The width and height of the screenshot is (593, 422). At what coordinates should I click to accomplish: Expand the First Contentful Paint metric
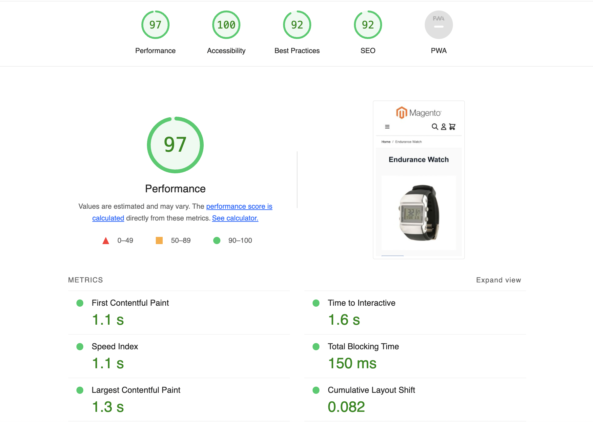point(130,303)
